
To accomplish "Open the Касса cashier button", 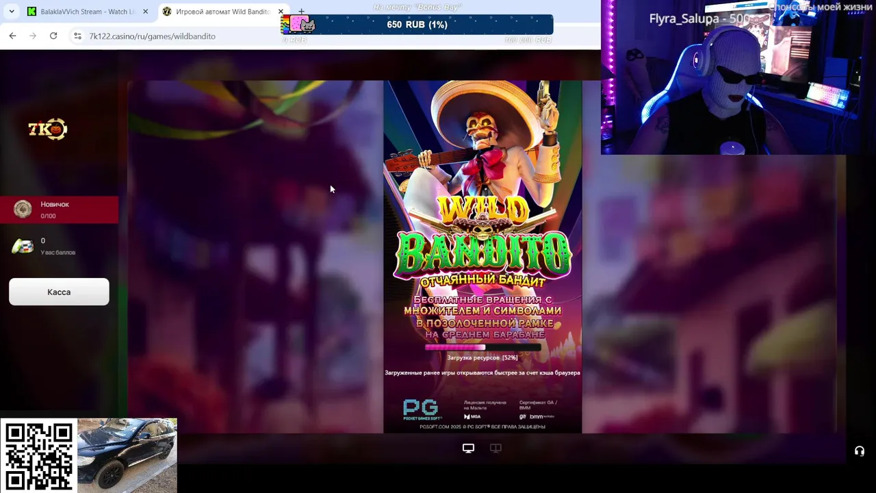I will point(59,292).
